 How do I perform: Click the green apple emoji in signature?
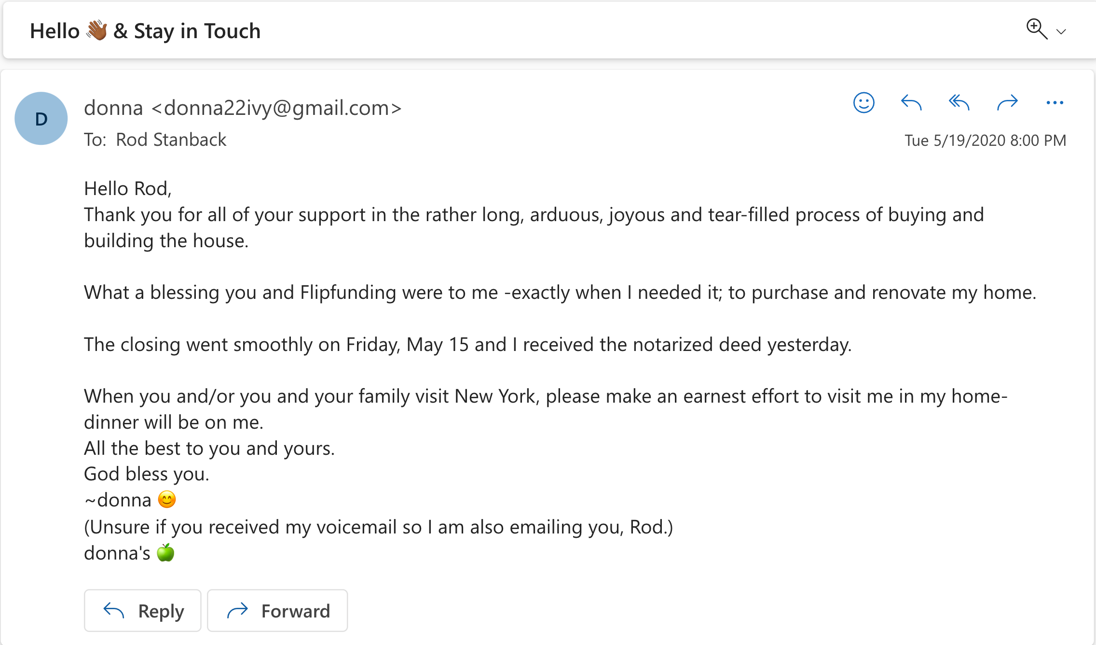pyautogui.click(x=165, y=552)
